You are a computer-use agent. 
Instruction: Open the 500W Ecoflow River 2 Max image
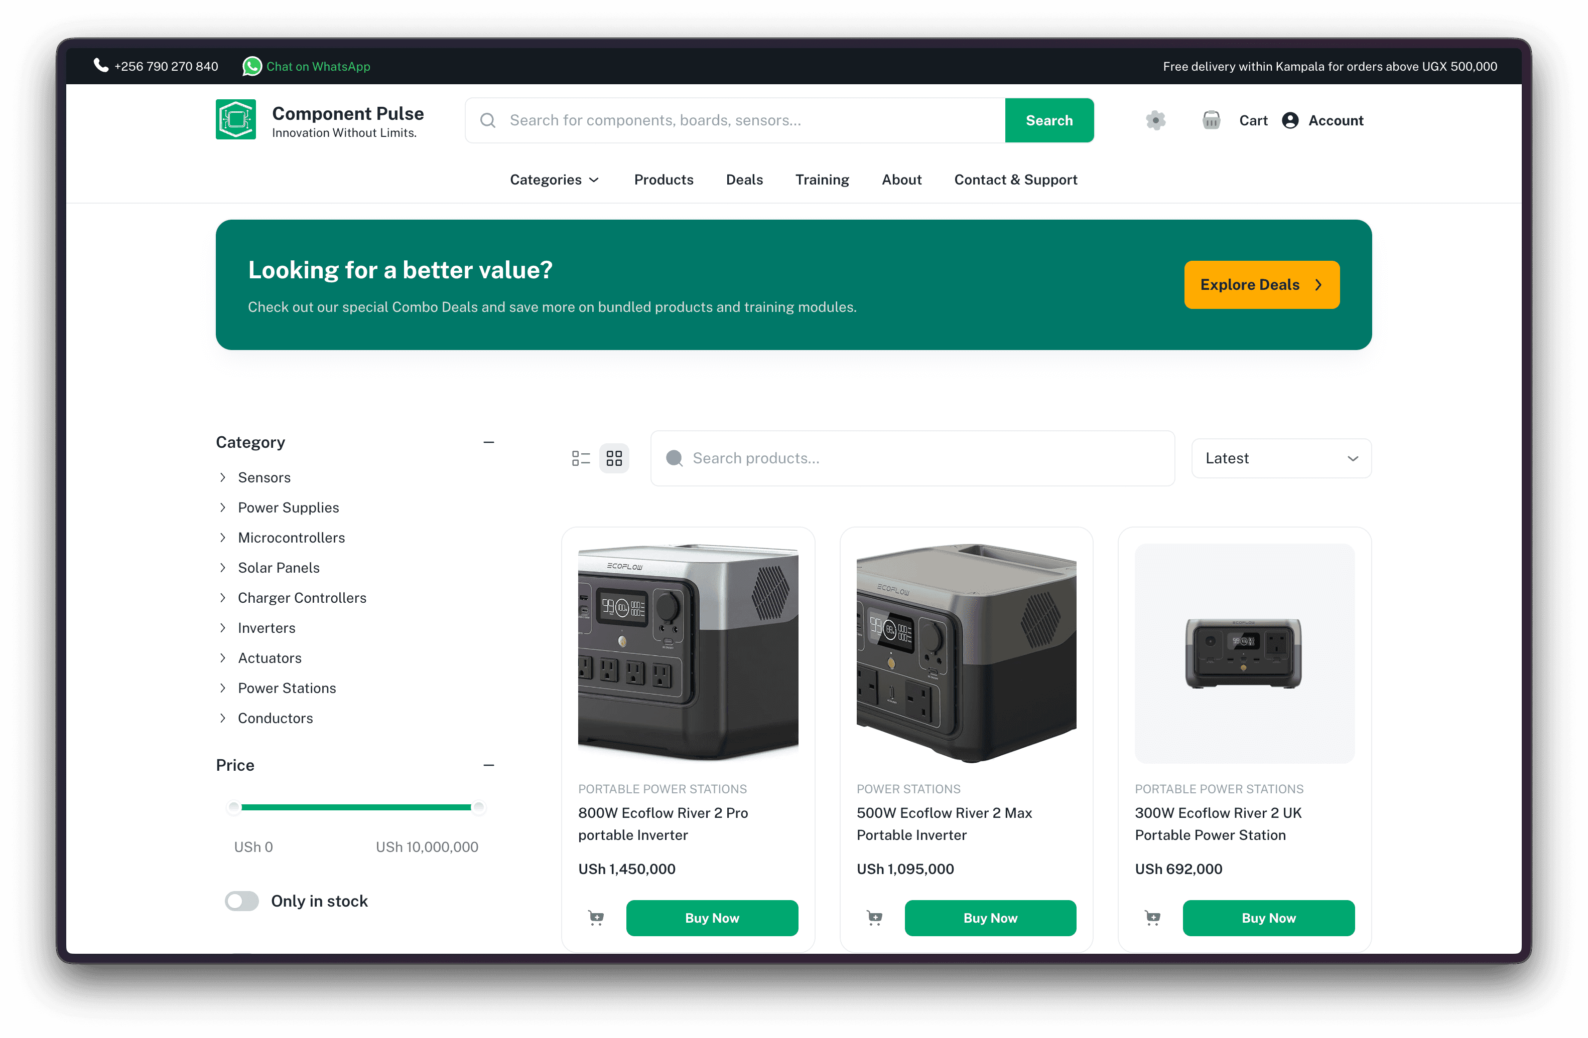pyautogui.click(x=966, y=653)
